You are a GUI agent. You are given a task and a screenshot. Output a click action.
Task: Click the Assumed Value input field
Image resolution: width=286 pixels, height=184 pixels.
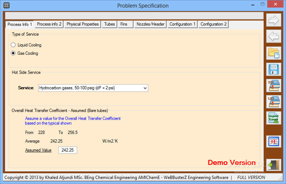(x=68, y=150)
